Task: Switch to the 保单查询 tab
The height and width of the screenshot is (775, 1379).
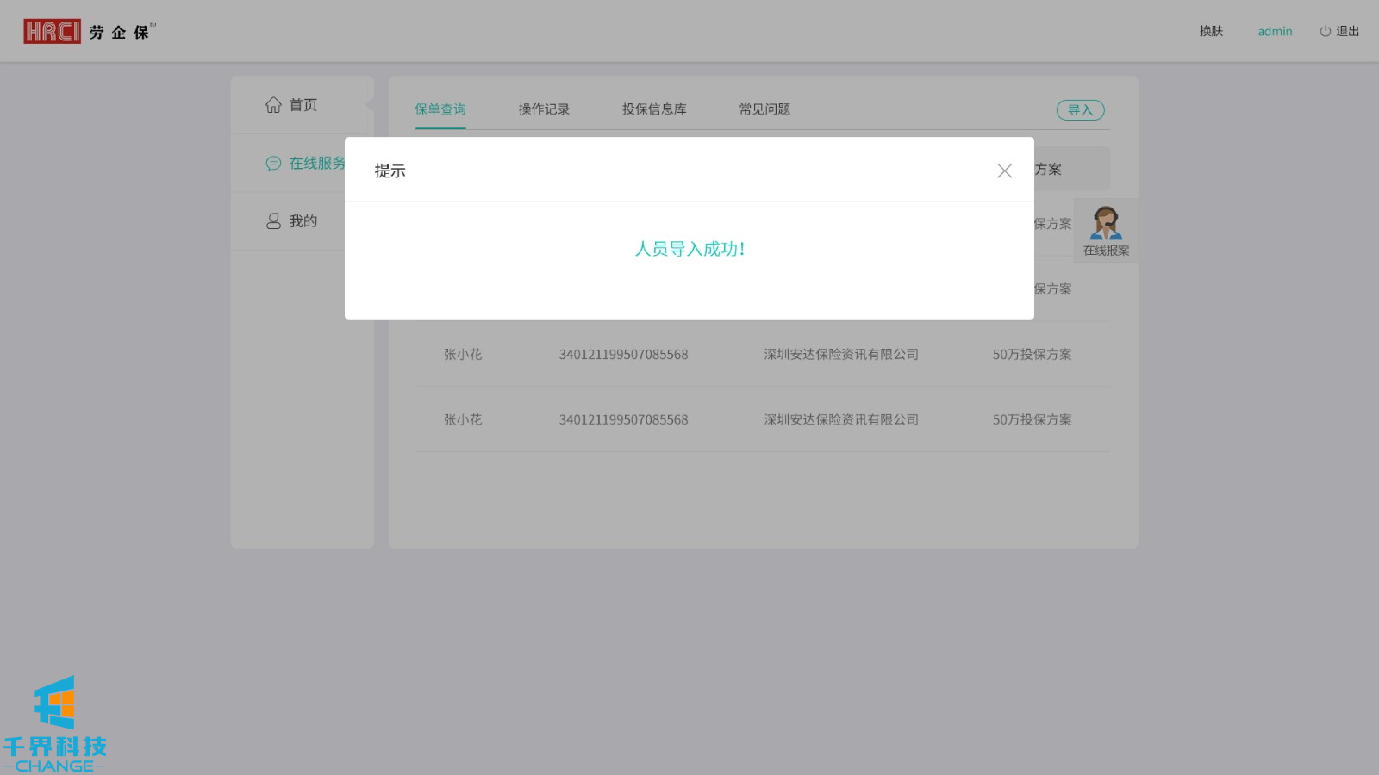Action: [x=440, y=109]
